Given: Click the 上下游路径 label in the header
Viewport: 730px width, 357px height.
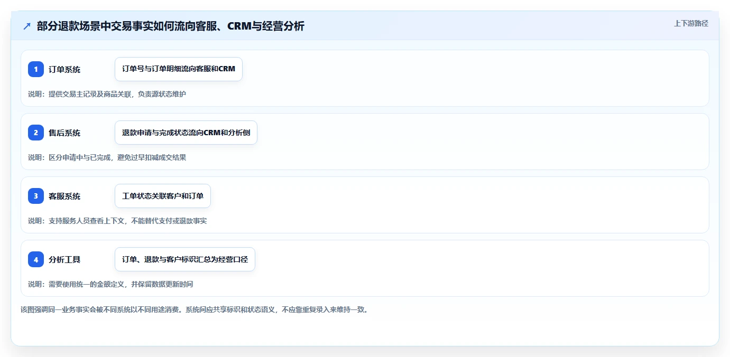Looking at the screenshot, I should (691, 23).
